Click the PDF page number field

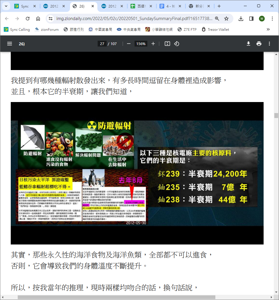click(102, 44)
